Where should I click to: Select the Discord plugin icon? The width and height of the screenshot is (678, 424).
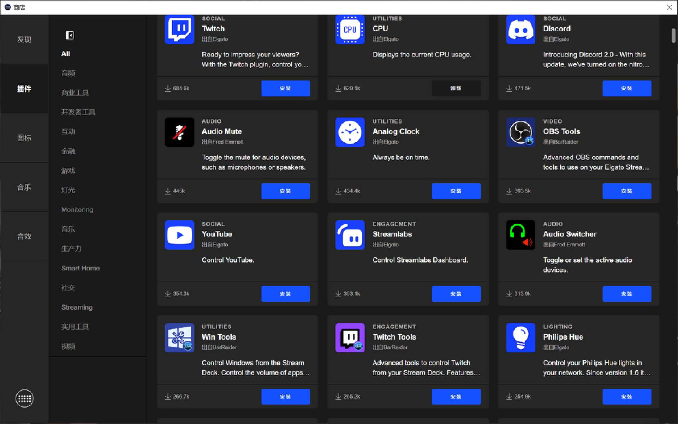(x=521, y=29)
